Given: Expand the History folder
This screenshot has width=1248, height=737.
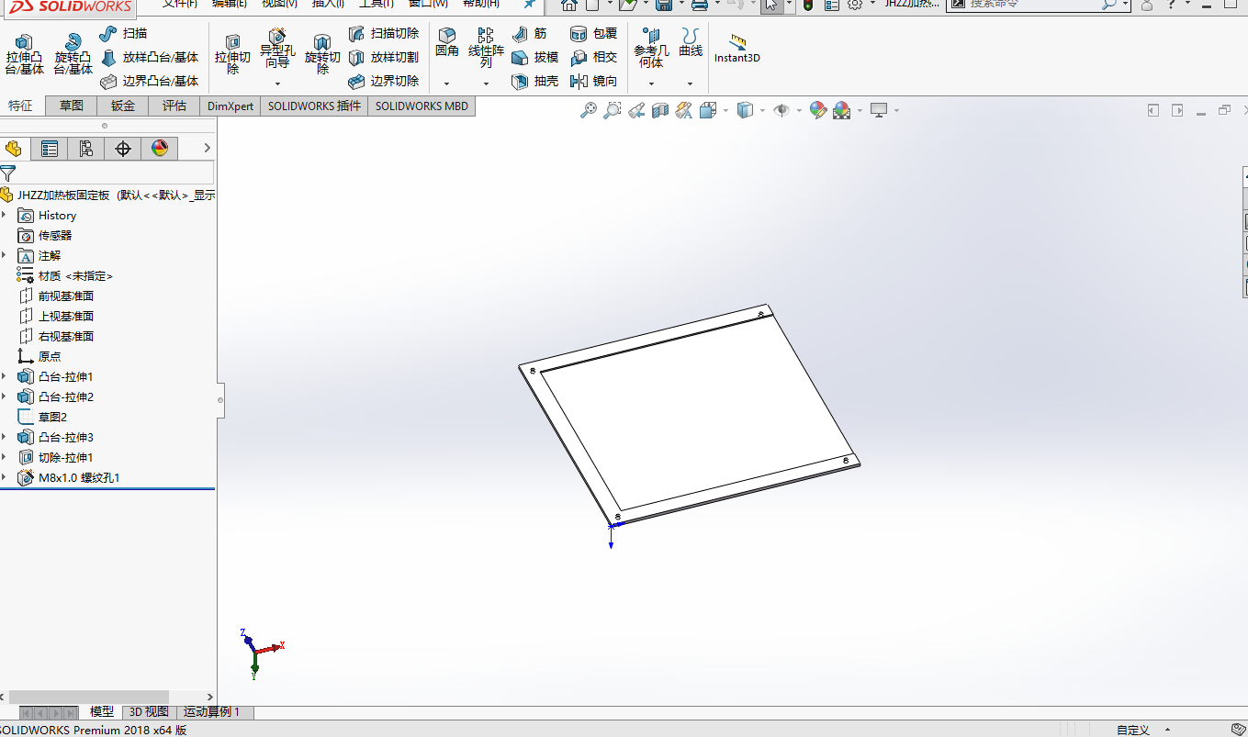Looking at the screenshot, I should pos(5,216).
